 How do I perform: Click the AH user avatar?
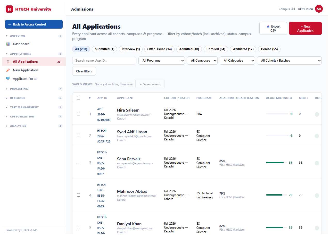(x=319, y=9)
